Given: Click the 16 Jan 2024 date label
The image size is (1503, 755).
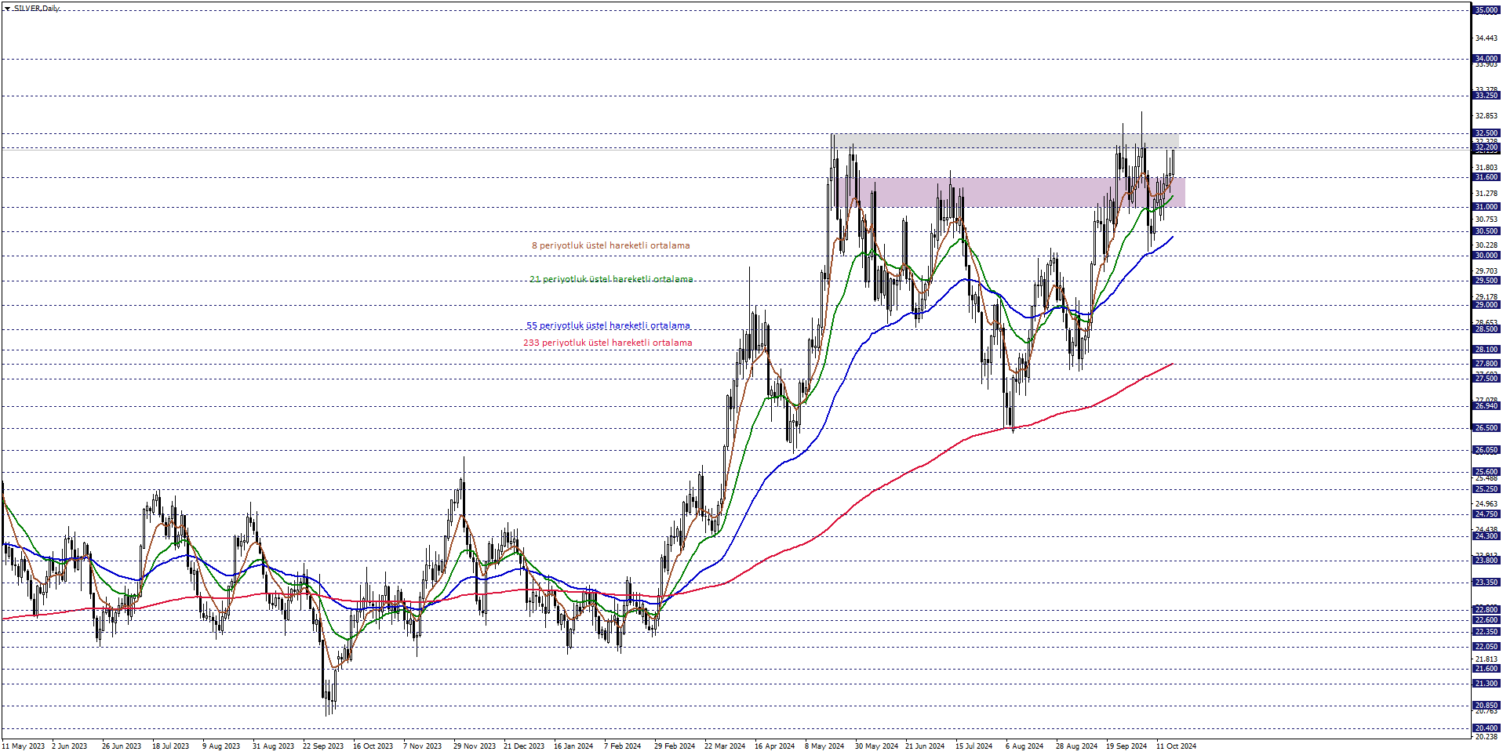Looking at the screenshot, I should pyautogui.click(x=573, y=746).
